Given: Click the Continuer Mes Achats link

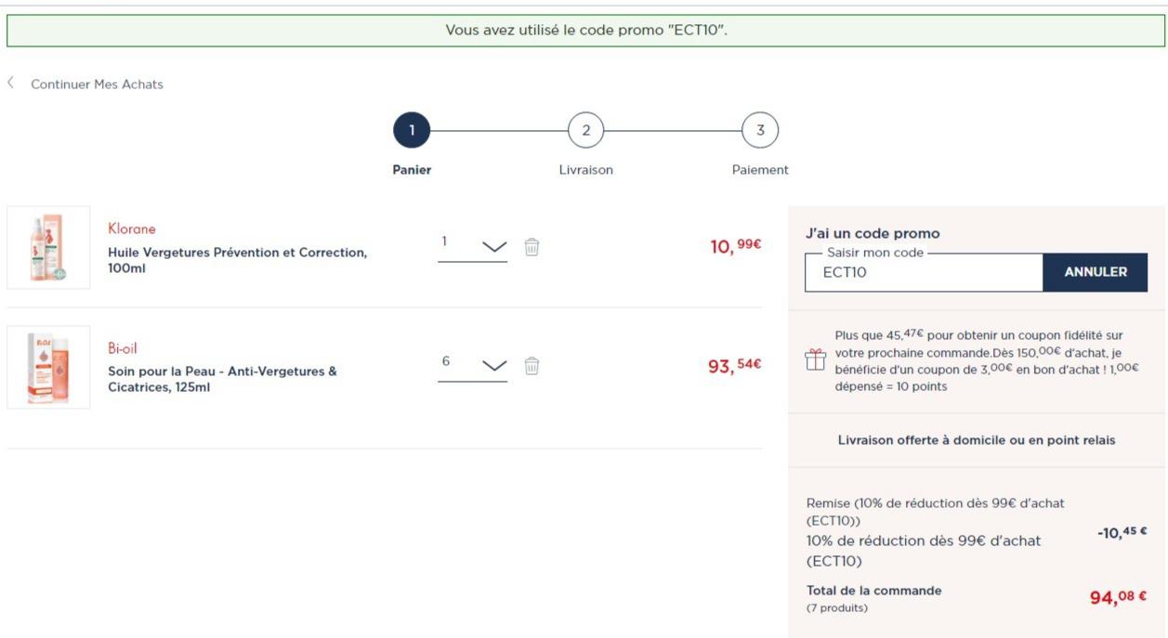Looking at the screenshot, I should point(97,85).
